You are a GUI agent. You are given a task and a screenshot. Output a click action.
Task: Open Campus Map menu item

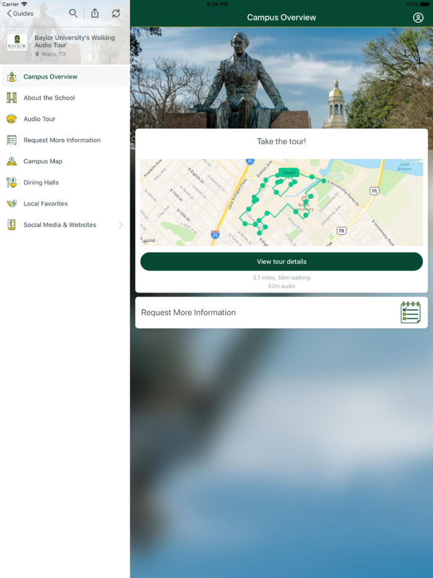(x=65, y=161)
